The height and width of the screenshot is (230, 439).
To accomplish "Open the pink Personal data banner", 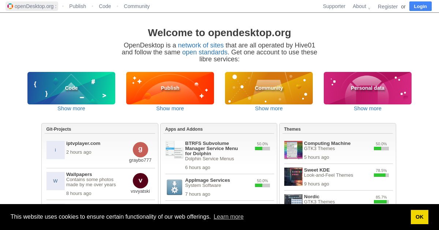I will 368,88.
